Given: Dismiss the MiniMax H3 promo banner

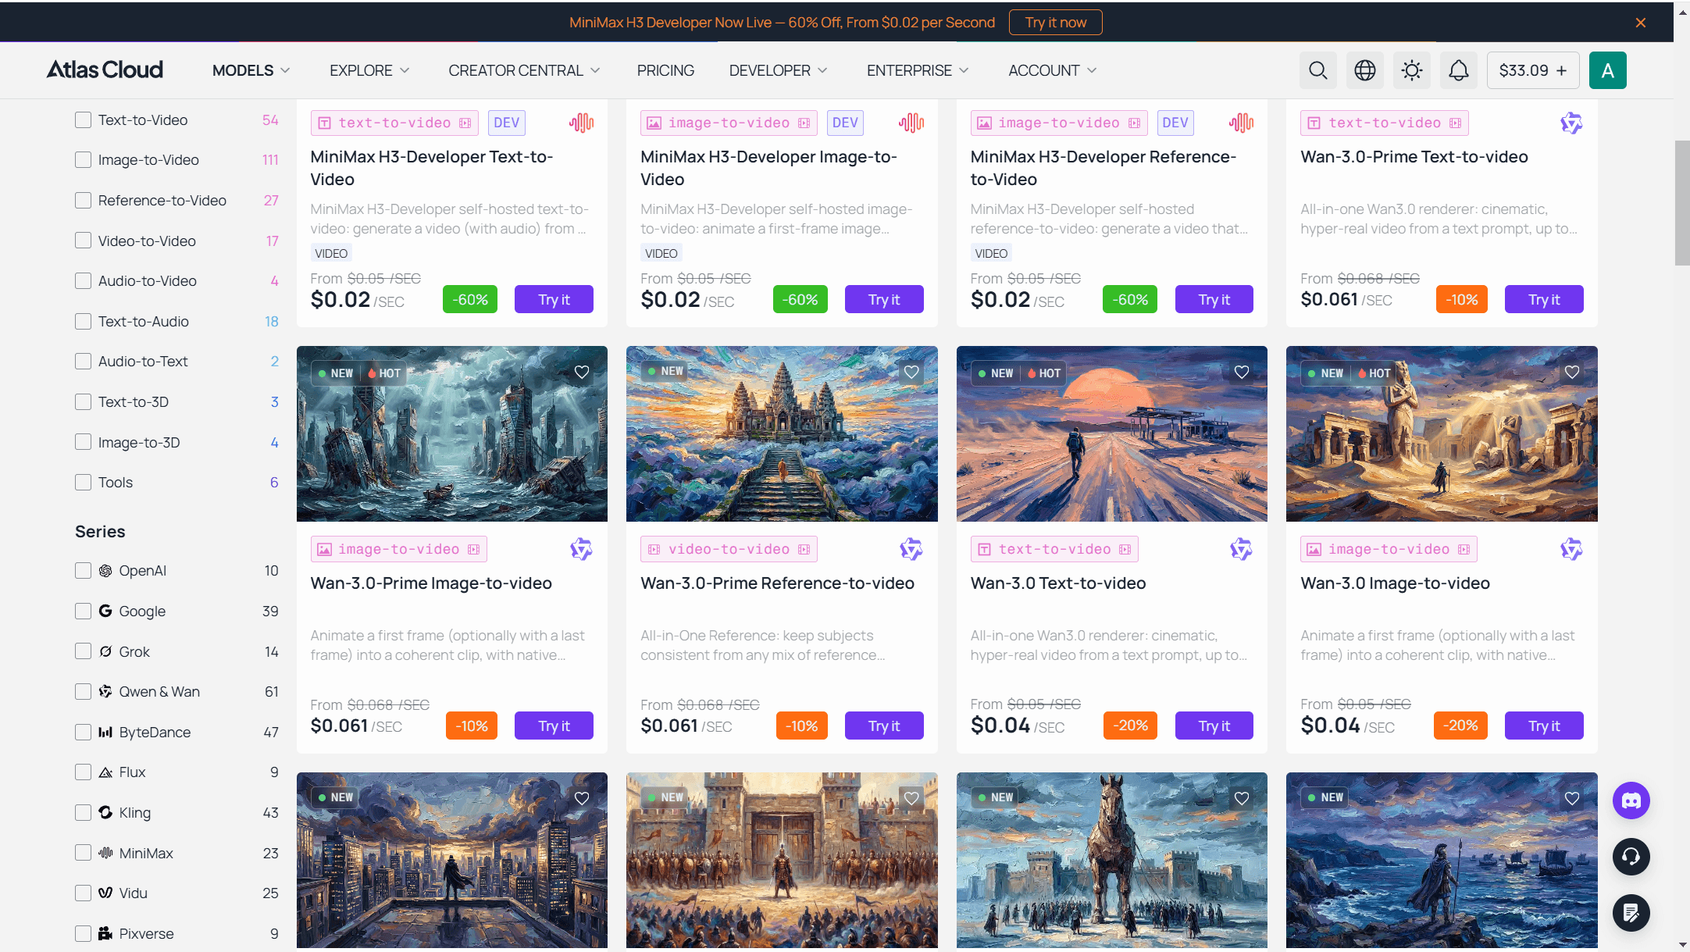Looking at the screenshot, I should click(1641, 23).
